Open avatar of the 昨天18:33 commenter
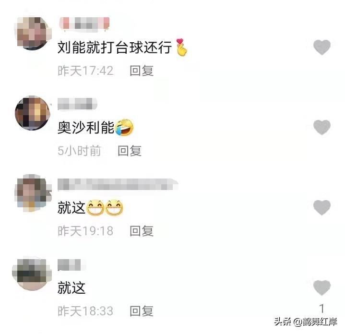The image size is (345, 334). coord(32,273)
